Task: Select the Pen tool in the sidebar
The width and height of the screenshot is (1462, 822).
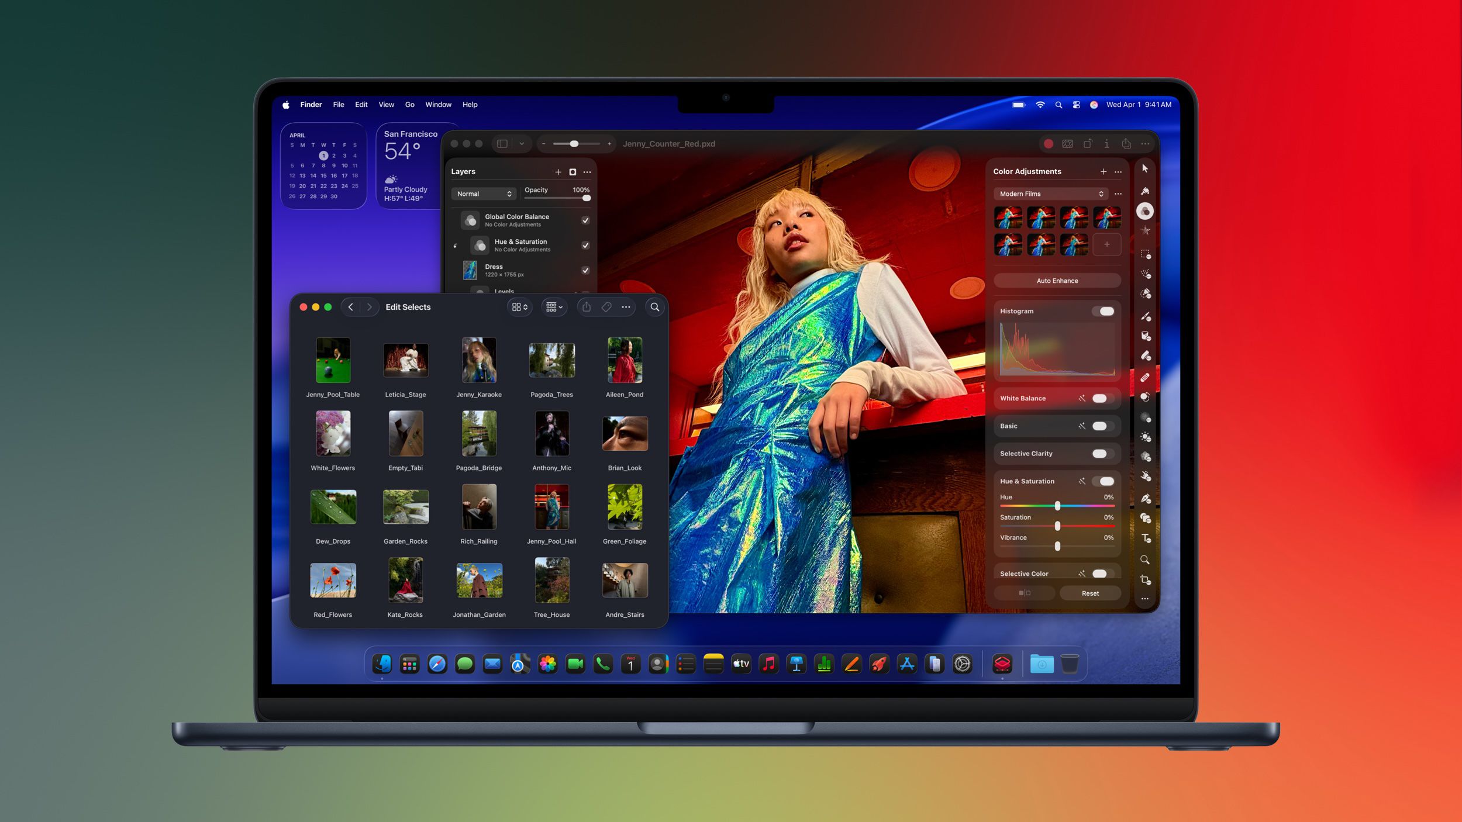Action: click(x=1146, y=498)
